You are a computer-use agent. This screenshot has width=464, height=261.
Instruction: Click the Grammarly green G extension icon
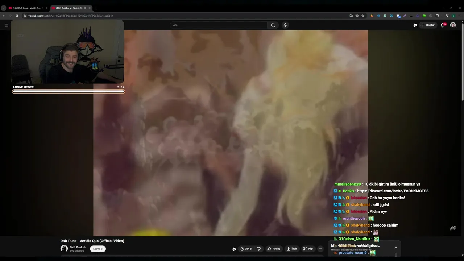(385, 16)
